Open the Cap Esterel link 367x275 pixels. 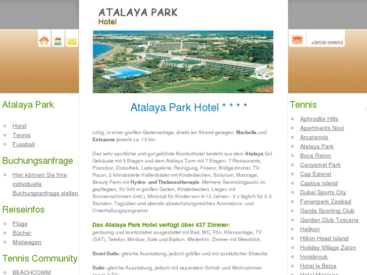point(316,174)
